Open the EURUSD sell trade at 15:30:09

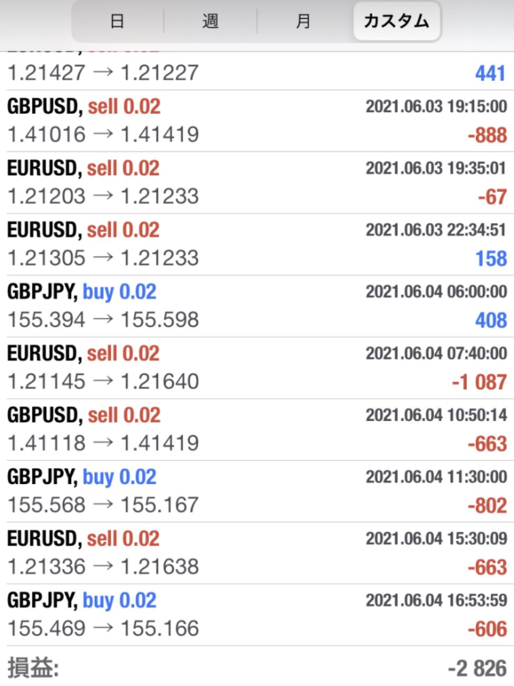[257, 553]
